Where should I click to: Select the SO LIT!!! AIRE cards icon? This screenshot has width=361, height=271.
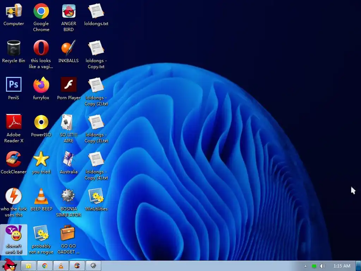point(69,128)
